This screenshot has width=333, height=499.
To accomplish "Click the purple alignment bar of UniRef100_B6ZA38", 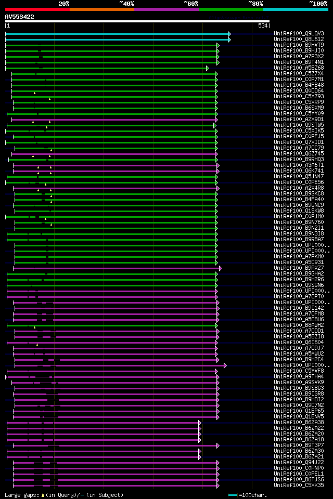I will pos(103,423).
